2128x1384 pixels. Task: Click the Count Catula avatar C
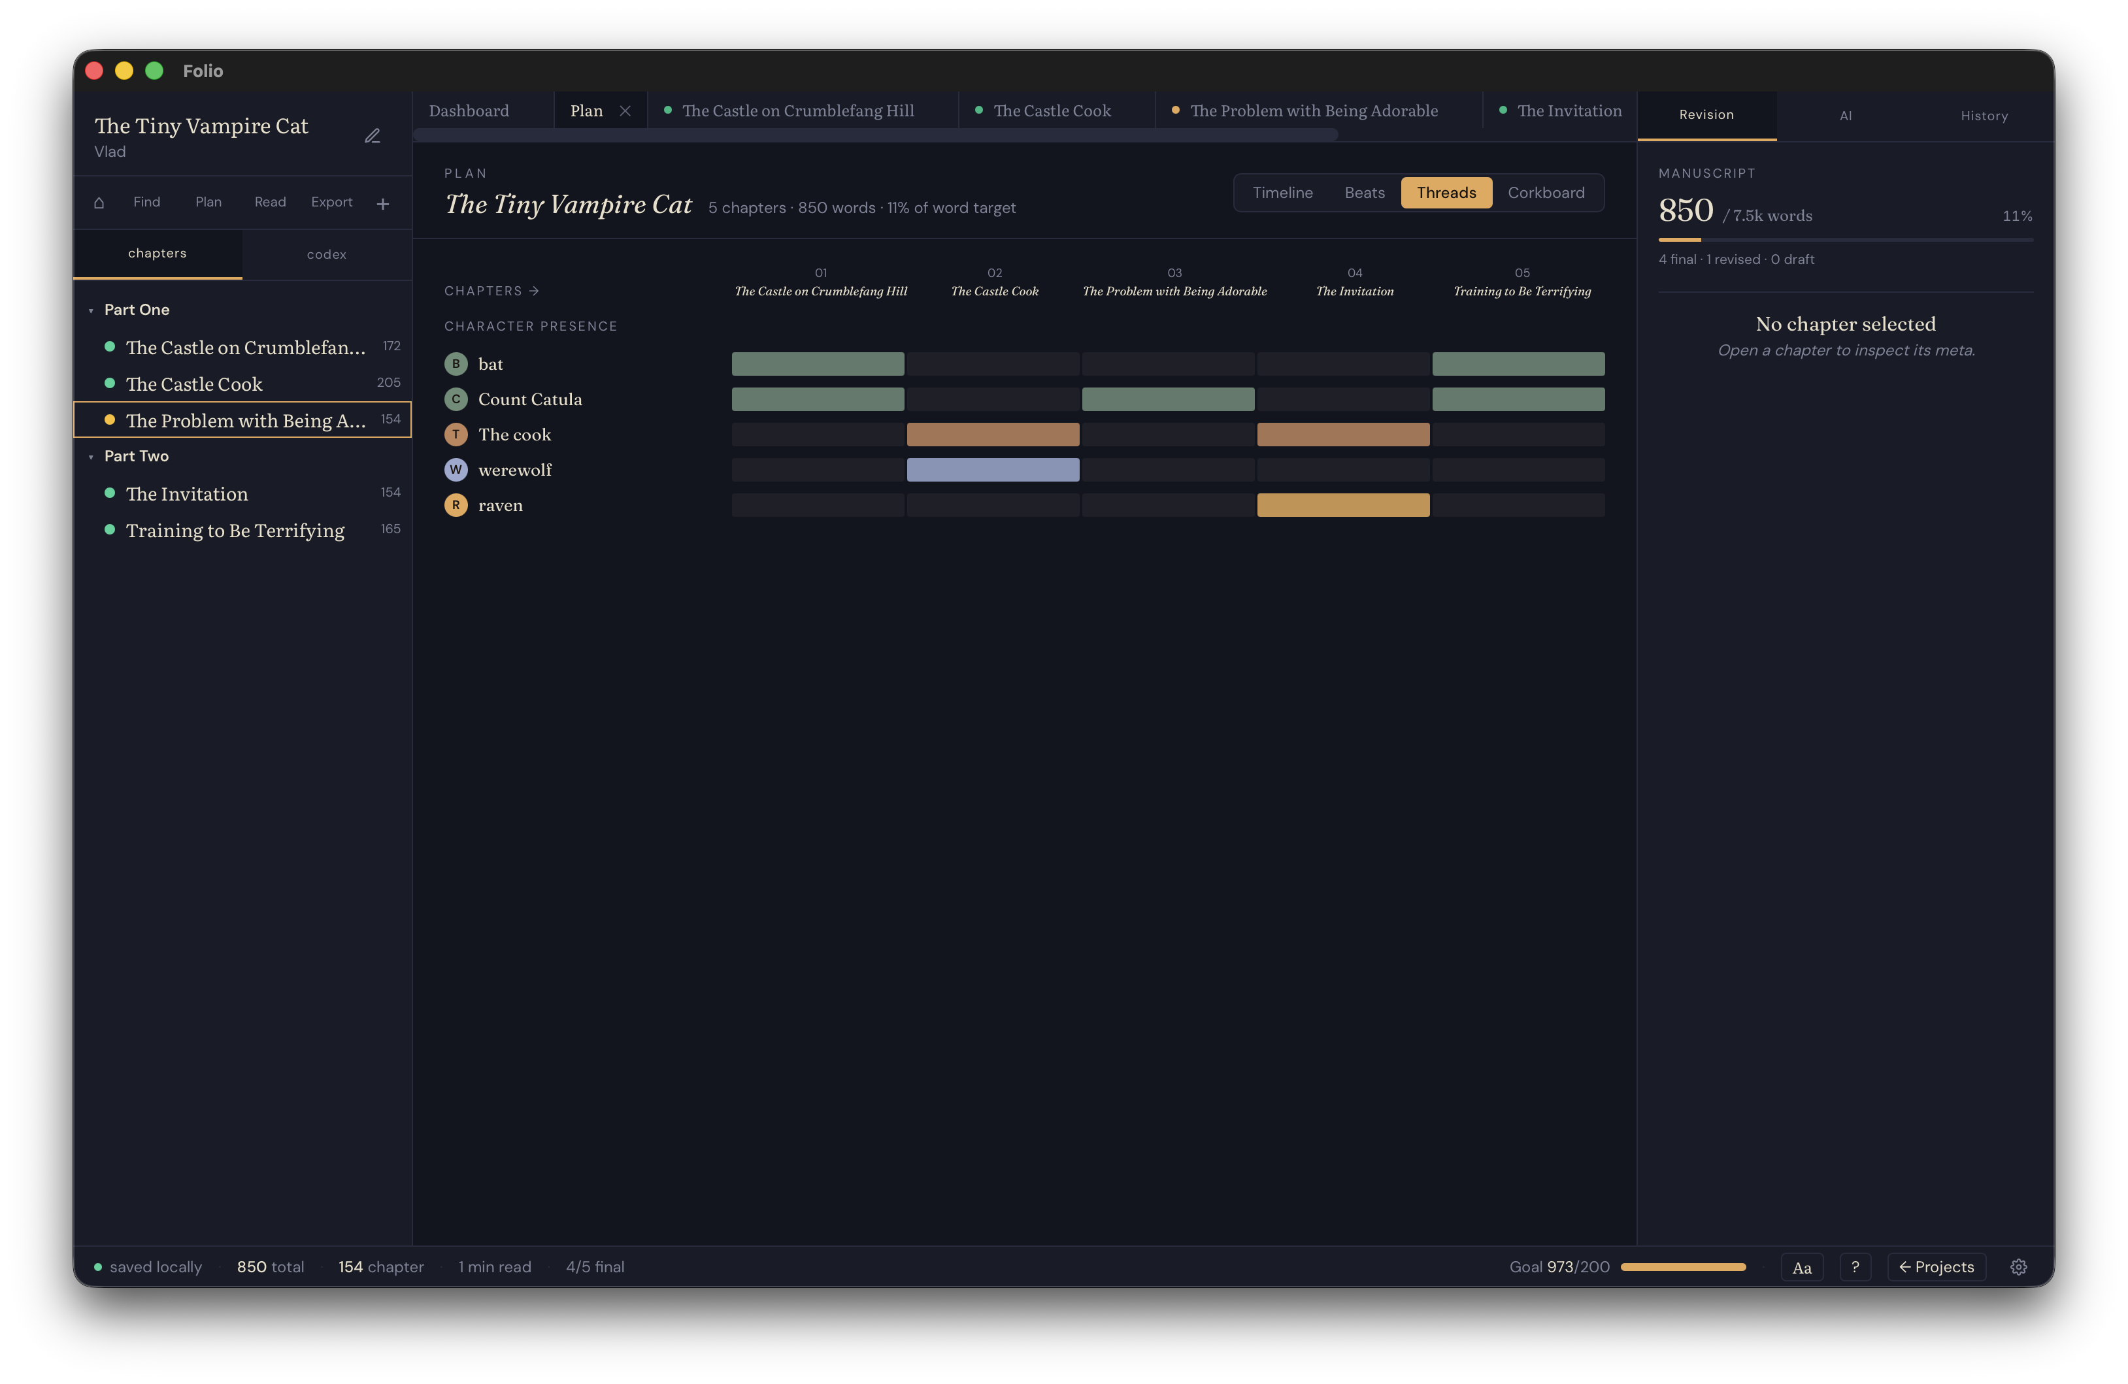(456, 399)
